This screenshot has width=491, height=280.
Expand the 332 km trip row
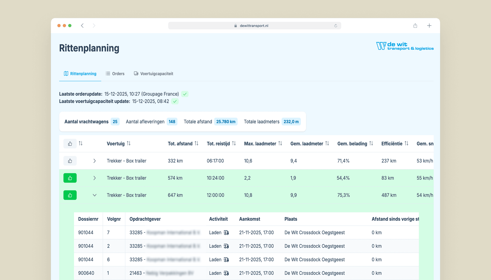point(94,161)
